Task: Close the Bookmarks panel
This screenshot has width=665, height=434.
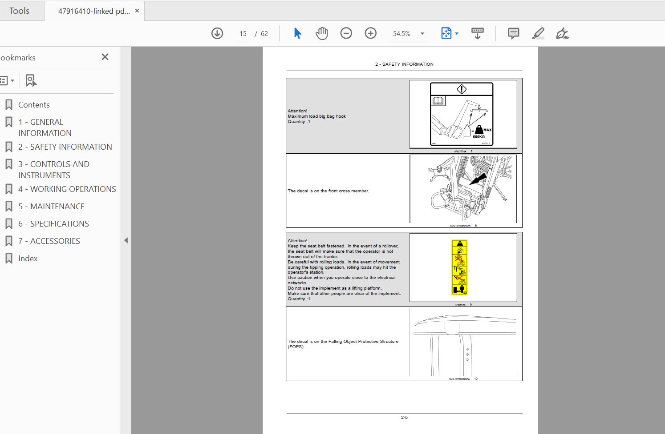Action: coord(105,57)
